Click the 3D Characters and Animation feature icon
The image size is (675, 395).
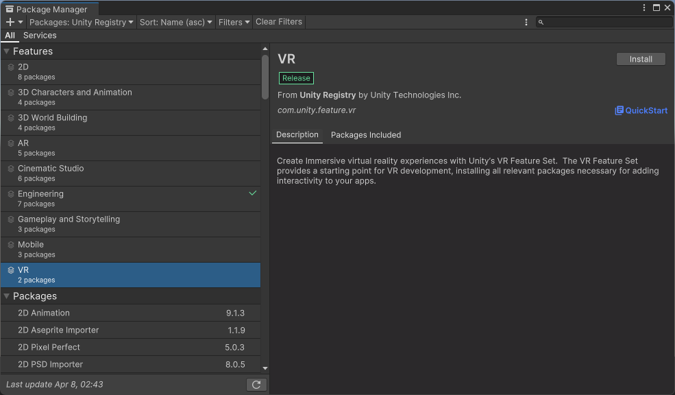(x=11, y=93)
